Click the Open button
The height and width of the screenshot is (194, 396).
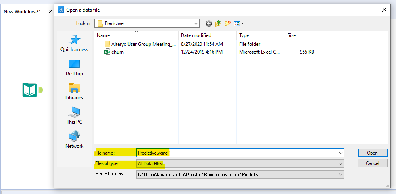tap(373, 153)
